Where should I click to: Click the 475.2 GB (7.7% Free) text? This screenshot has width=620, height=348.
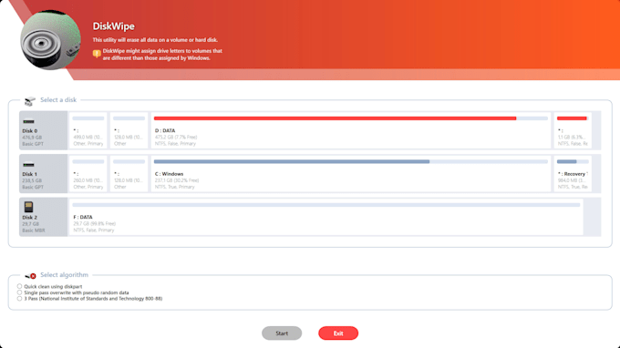tap(176, 137)
